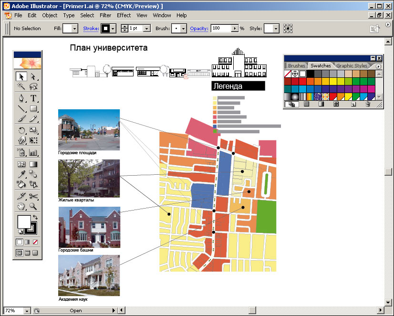
Task: Select the Lasso tool
Action: (x=33, y=86)
